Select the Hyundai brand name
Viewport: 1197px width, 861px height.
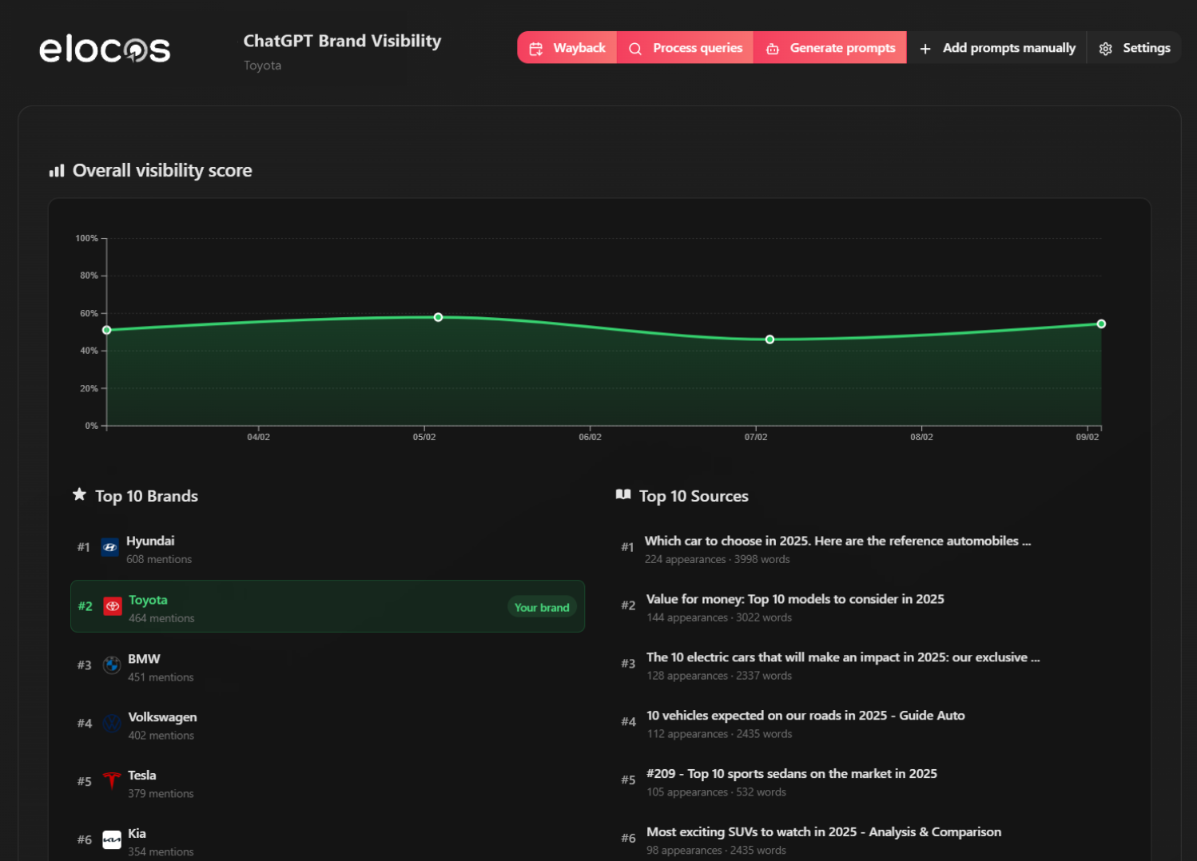click(150, 541)
